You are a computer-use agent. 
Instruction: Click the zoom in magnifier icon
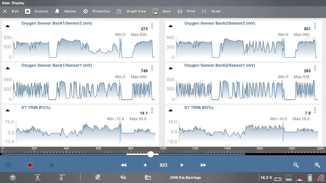point(317,165)
